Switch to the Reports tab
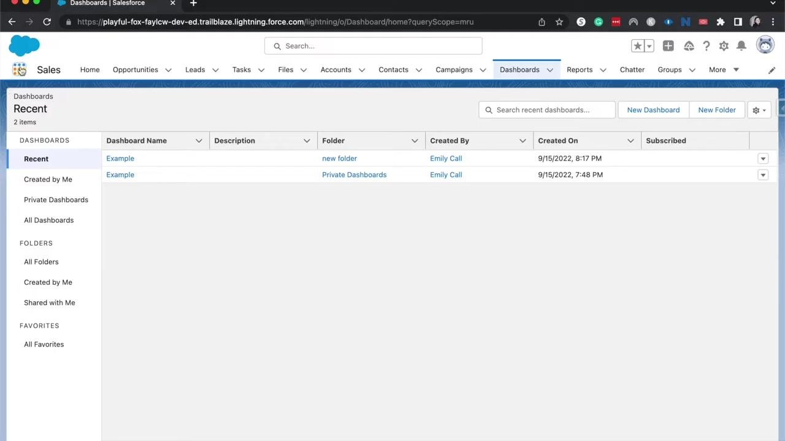The image size is (785, 441). (x=580, y=70)
